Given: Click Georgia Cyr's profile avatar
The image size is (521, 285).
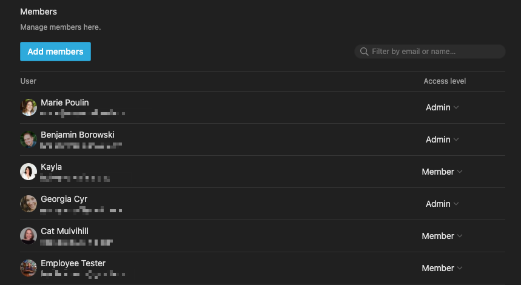Looking at the screenshot, I should coord(29,204).
